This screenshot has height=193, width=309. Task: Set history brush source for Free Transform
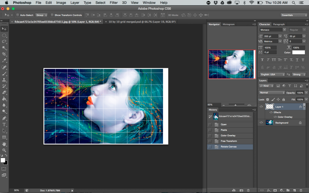coord(210,141)
